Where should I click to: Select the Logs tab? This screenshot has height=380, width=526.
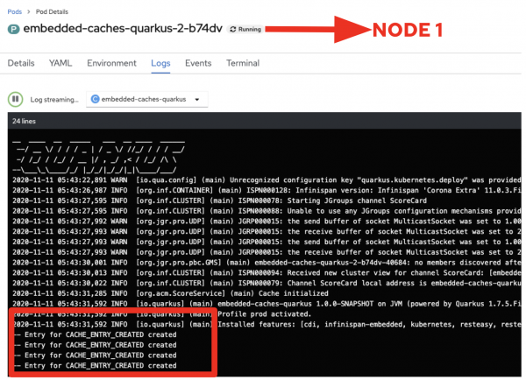[x=160, y=64]
